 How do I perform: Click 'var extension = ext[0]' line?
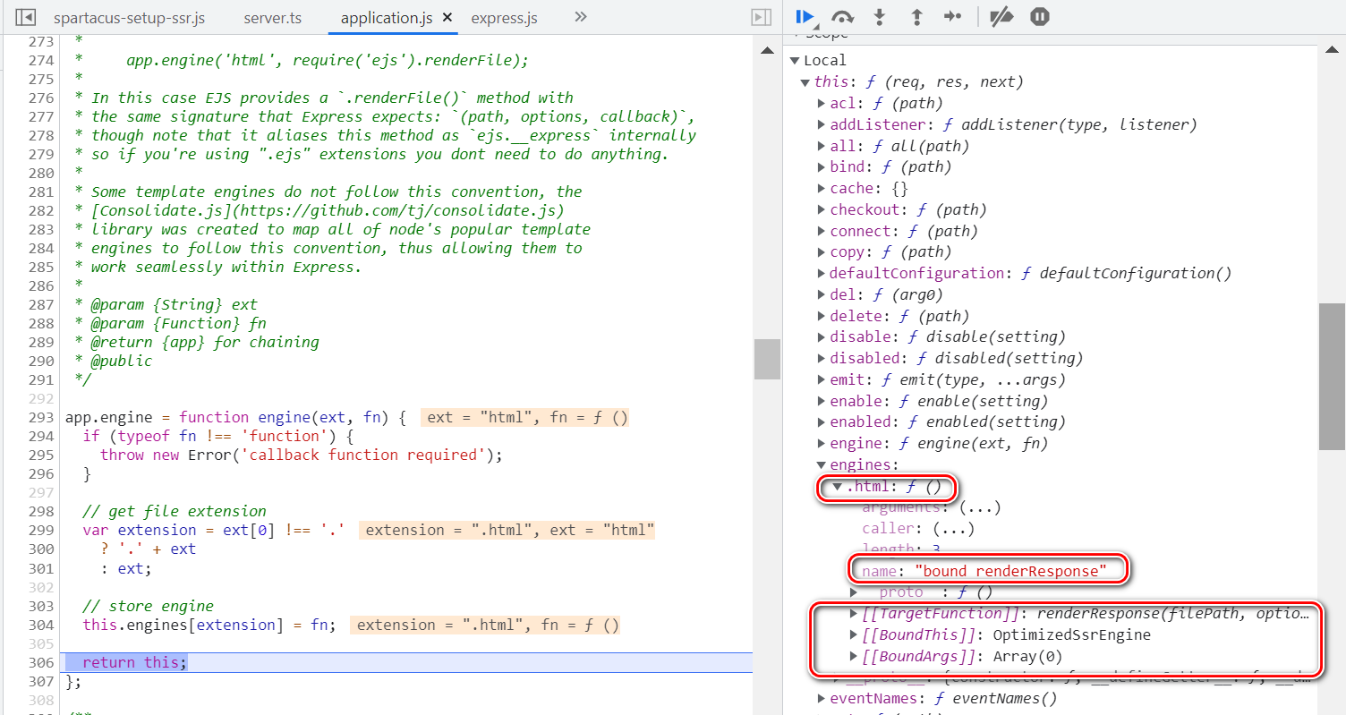(213, 530)
